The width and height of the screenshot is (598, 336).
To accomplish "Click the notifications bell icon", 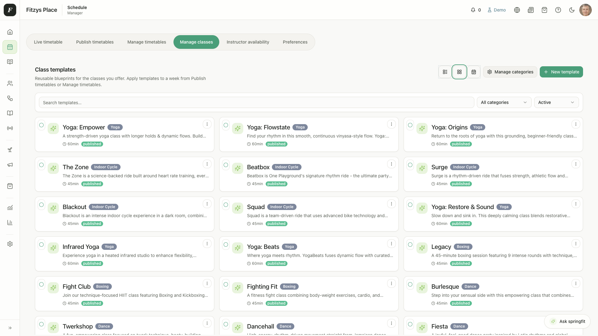I will pyautogui.click(x=473, y=10).
